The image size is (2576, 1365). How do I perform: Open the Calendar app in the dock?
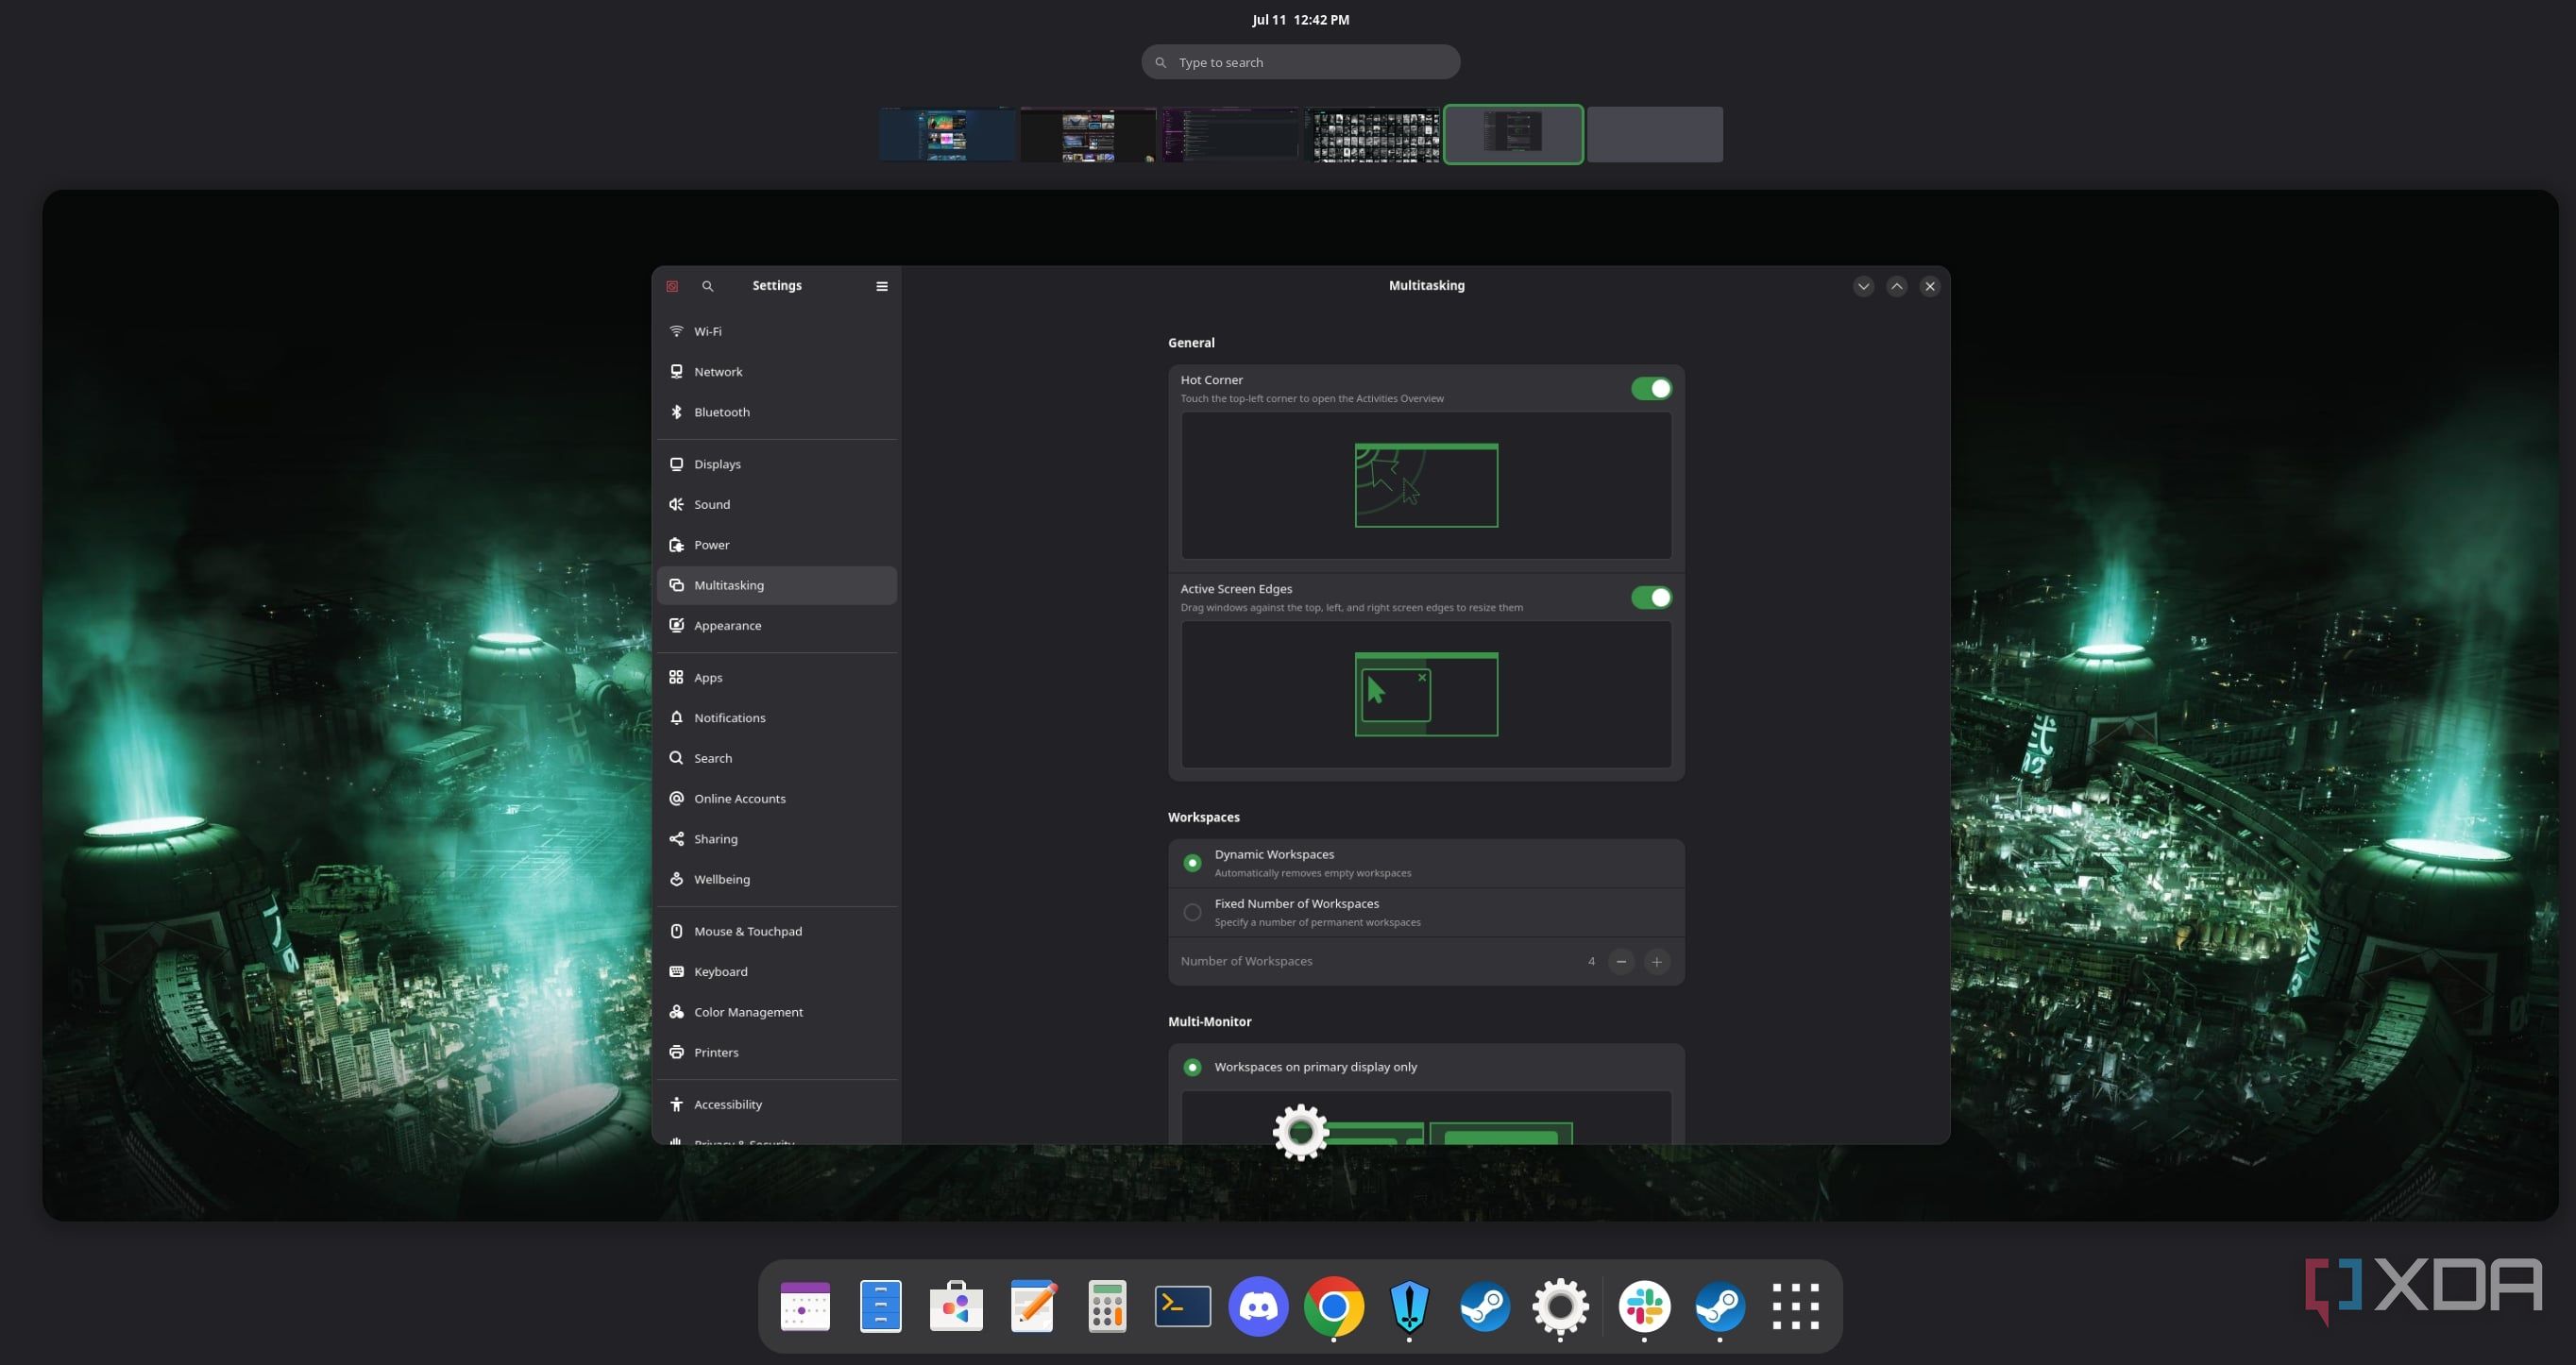(805, 1306)
